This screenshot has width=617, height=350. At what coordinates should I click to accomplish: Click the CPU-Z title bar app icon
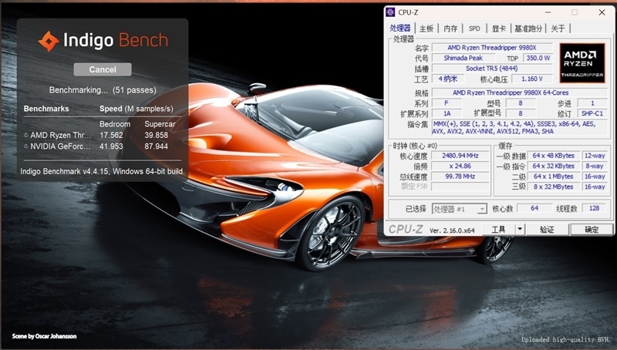(x=392, y=12)
